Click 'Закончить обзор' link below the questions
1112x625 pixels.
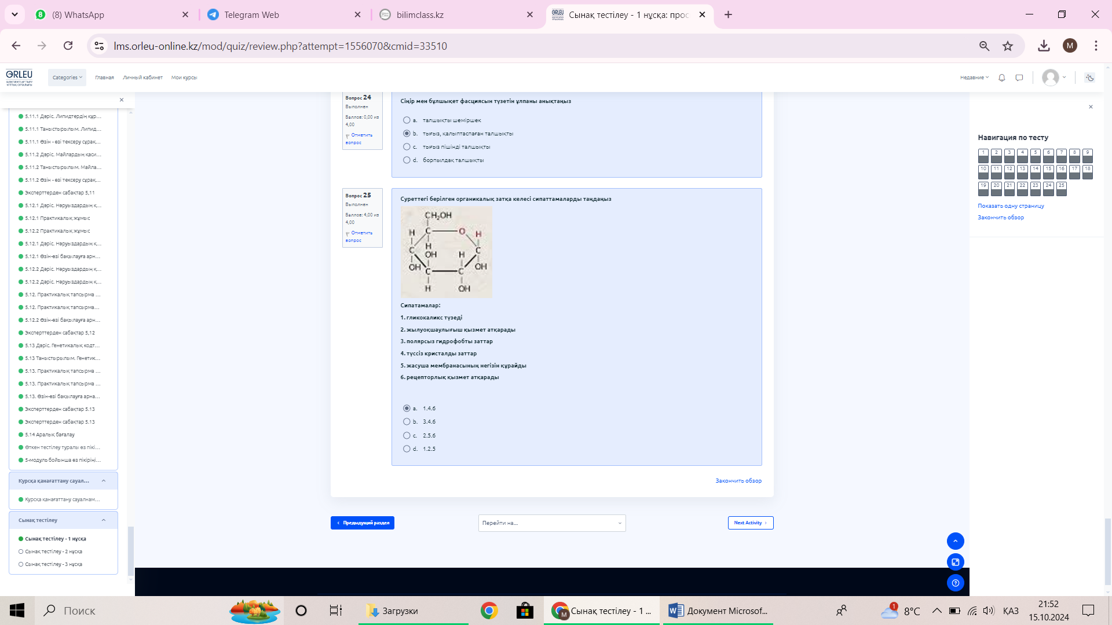tap(738, 481)
